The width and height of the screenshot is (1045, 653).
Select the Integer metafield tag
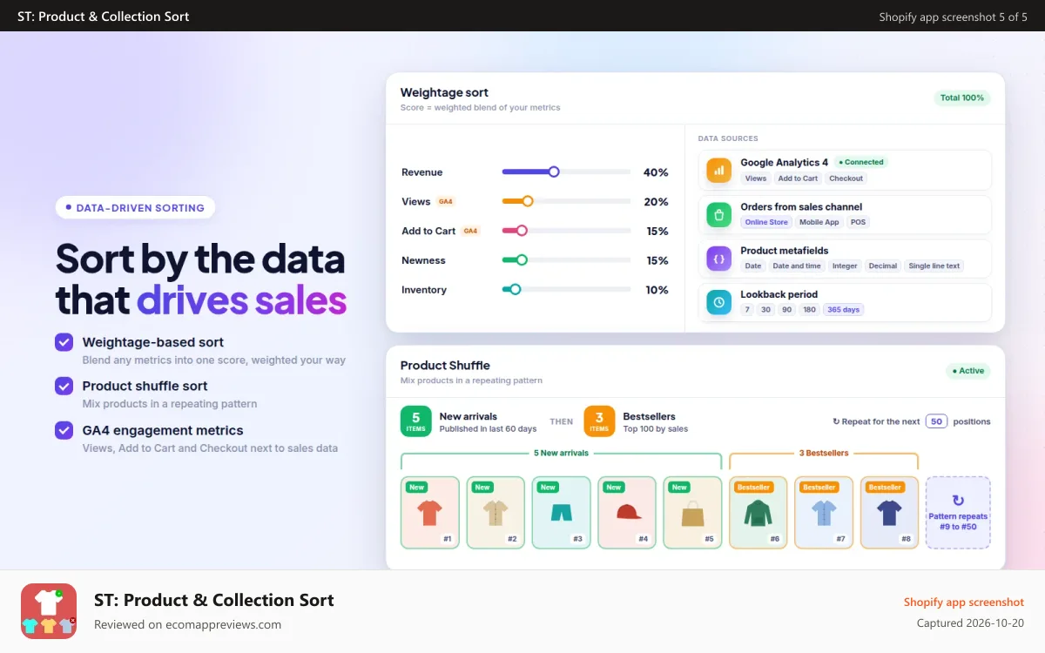[x=845, y=266]
